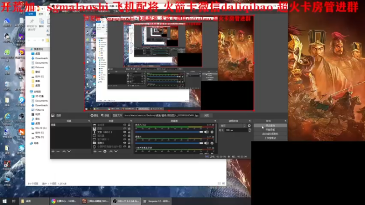365x205 pixels.
Task: Pop out the Controls dock
Action: [x=286, y=121]
